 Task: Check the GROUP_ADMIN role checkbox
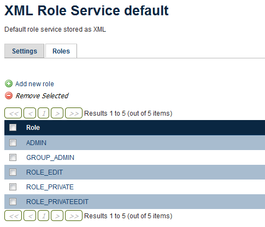[x=13, y=158]
